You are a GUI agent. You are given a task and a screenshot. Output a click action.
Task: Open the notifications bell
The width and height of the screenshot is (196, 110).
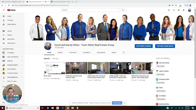click(184, 10)
